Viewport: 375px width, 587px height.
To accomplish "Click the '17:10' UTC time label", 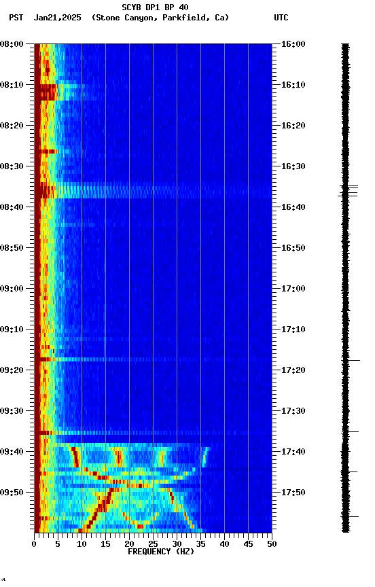I will [x=293, y=330].
